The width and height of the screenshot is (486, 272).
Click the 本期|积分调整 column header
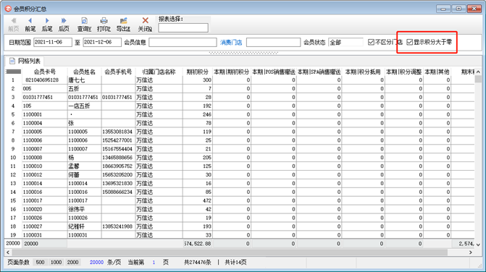pyautogui.click(x=404, y=72)
